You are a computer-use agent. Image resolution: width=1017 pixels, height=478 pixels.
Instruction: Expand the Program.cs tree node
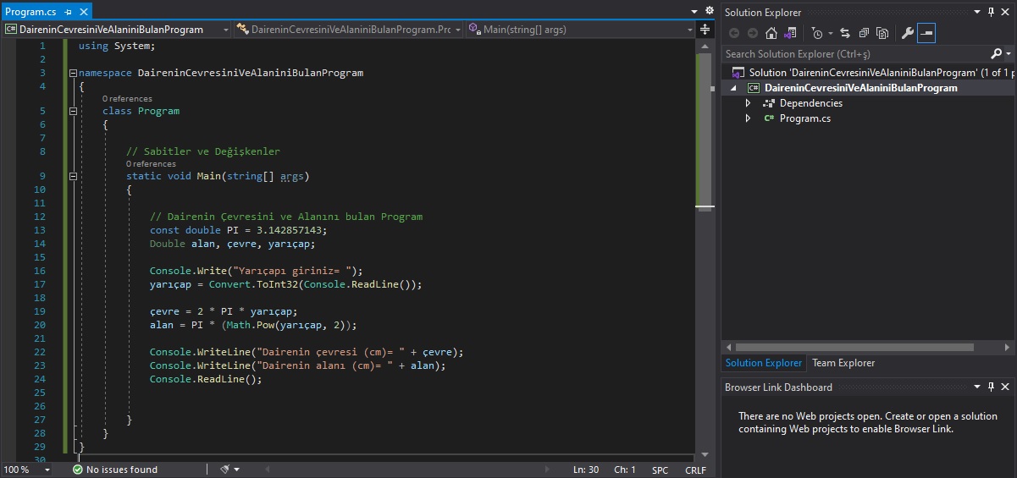pyautogui.click(x=748, y=118)
